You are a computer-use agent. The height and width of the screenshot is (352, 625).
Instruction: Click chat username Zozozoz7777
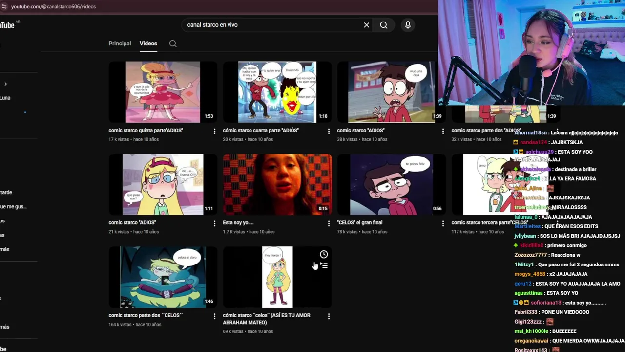pos(531,255)
